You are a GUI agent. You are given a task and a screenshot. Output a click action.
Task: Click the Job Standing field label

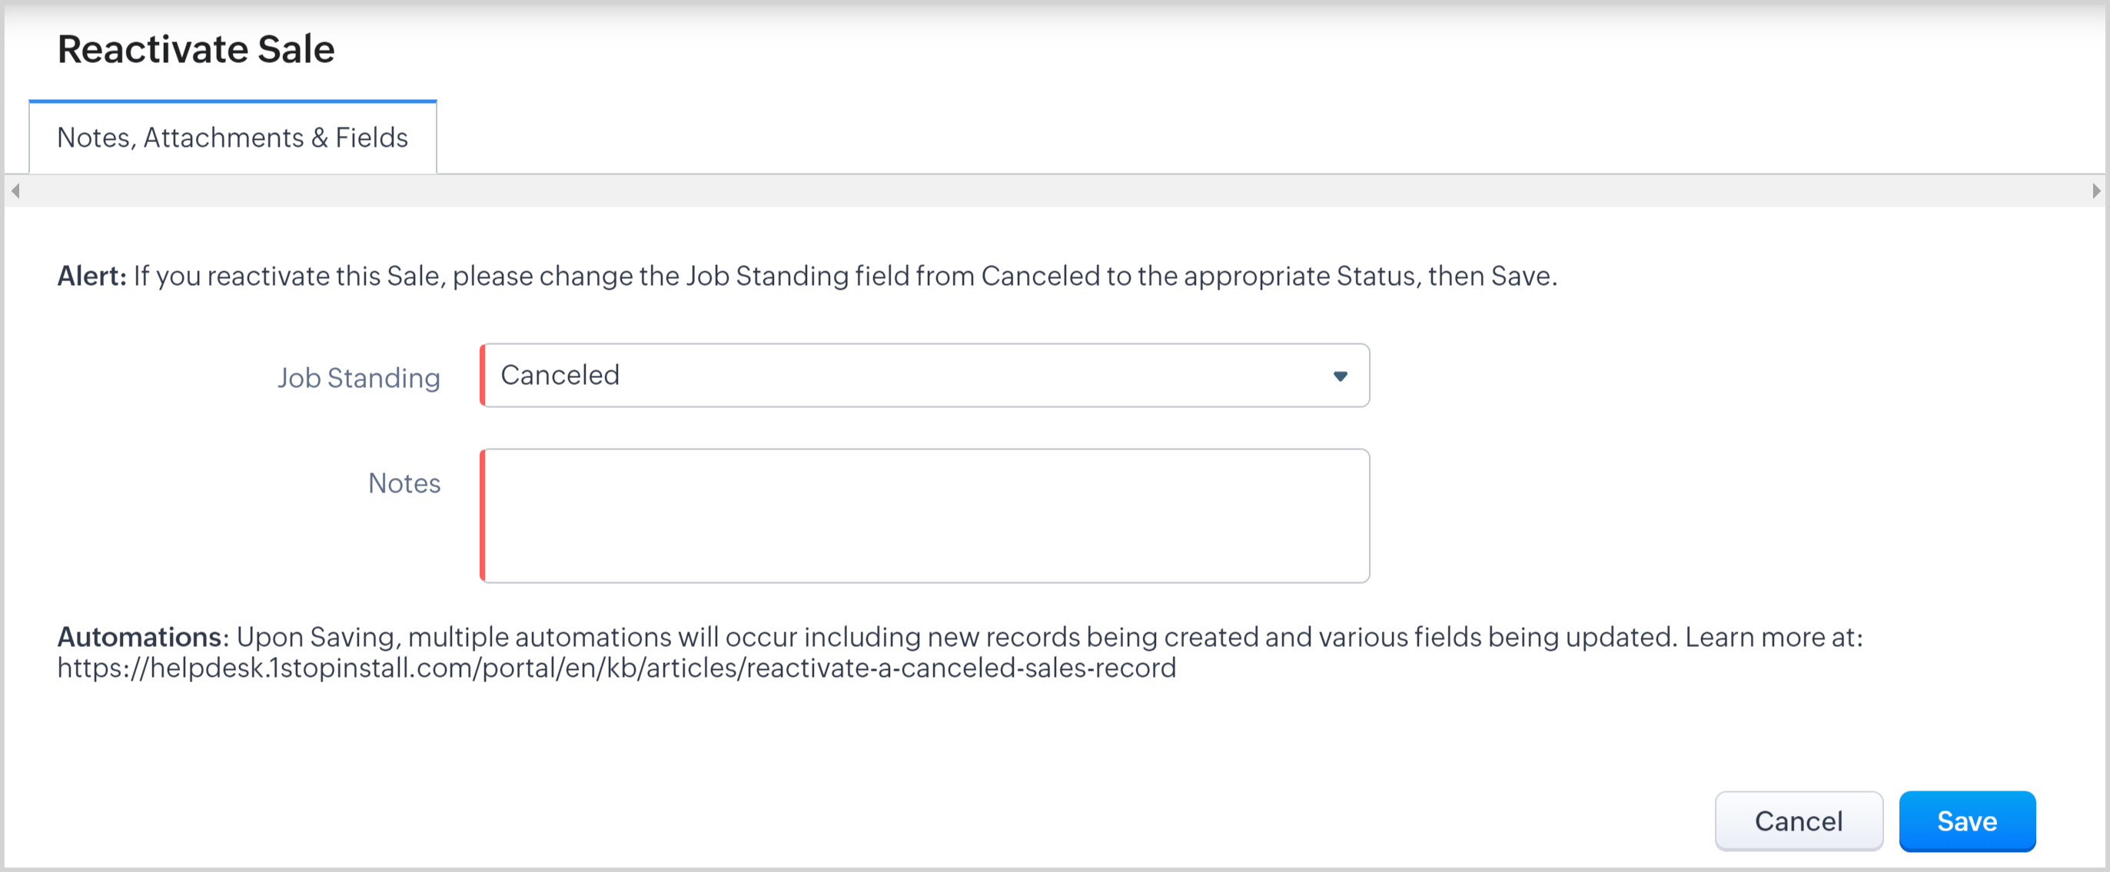click(x=359, y=377)
